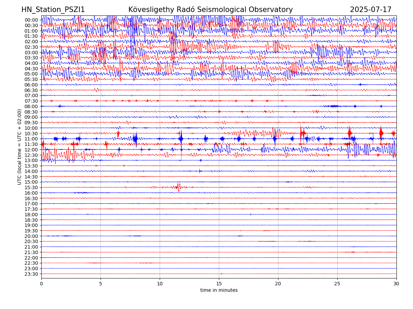Viewport: 413px width, 309px height.
Task: Click the 14:00 row time label
Action: pos(31,171)
